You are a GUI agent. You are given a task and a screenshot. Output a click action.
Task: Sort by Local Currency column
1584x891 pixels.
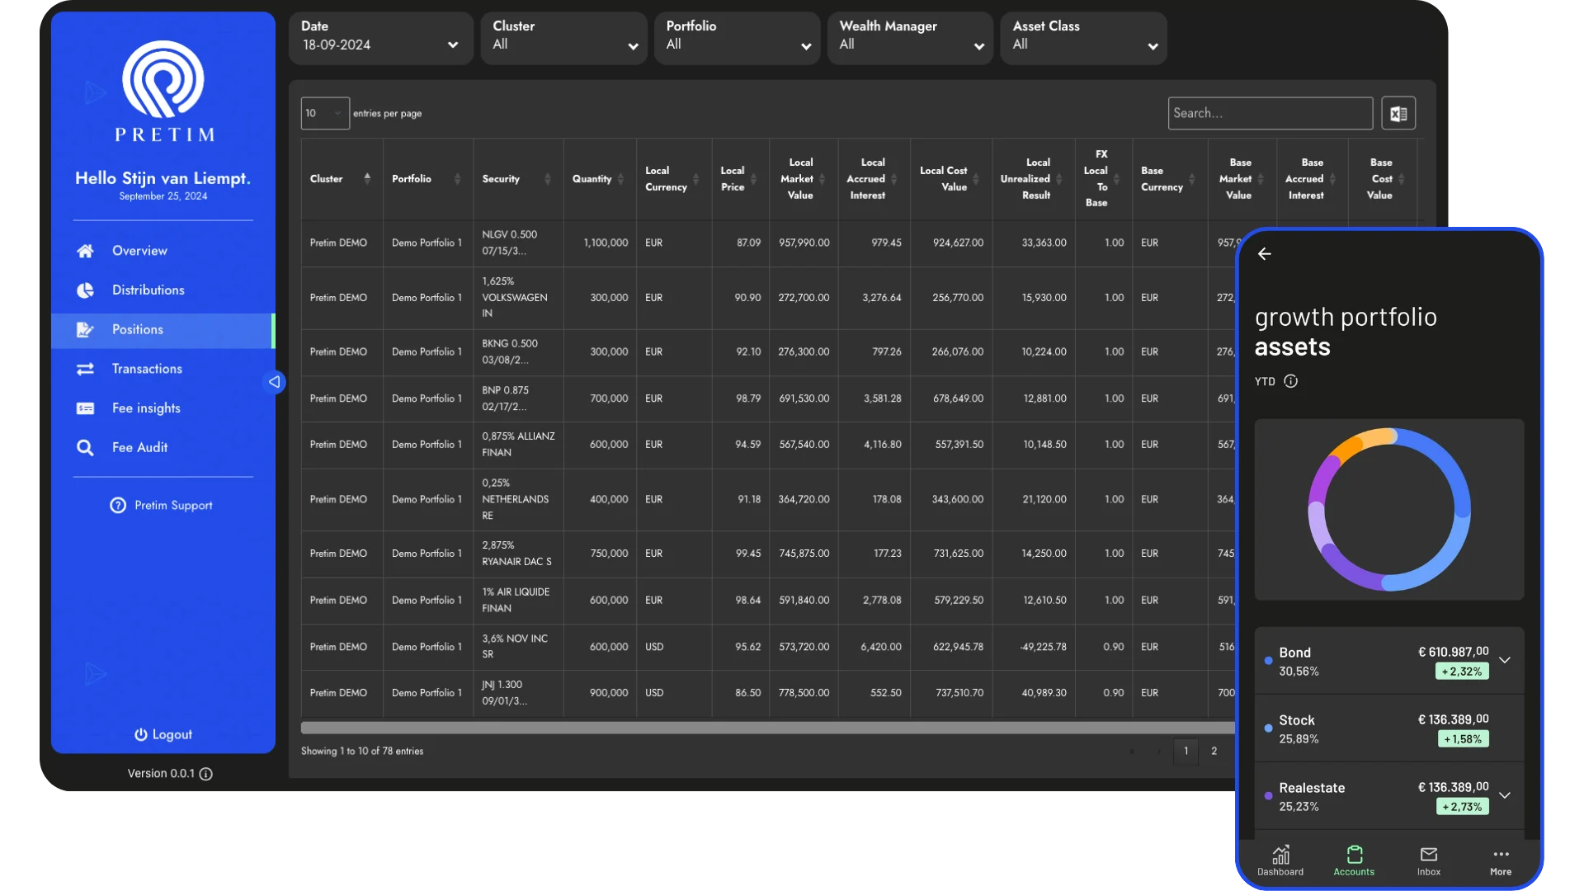674,179
